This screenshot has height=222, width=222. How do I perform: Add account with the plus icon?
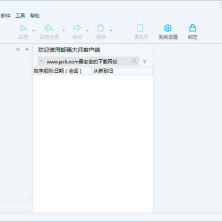(x=27, y=49)
